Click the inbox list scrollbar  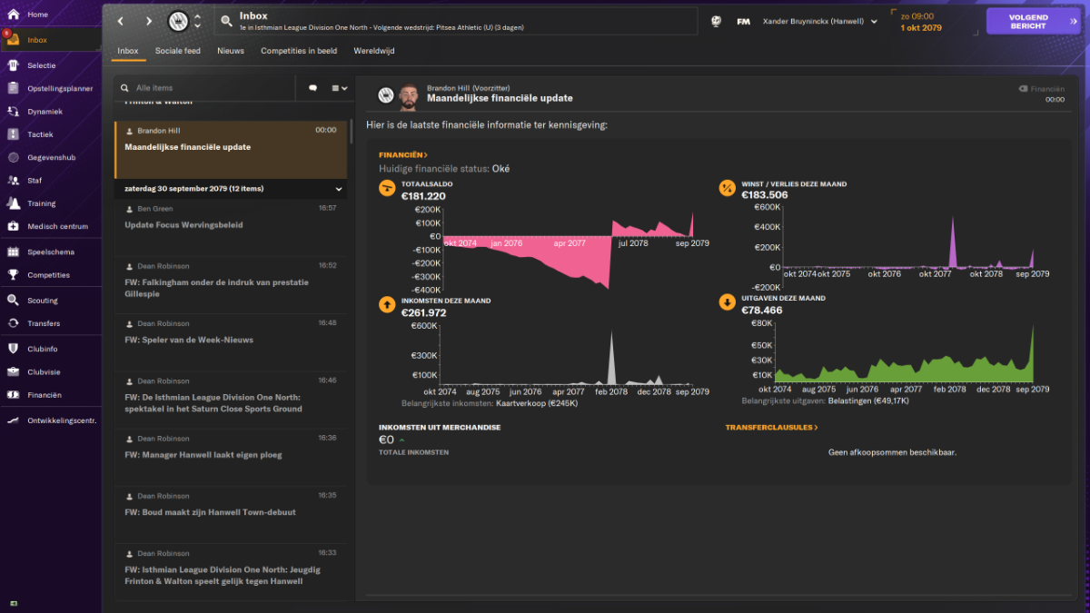(x=351, y=130)
